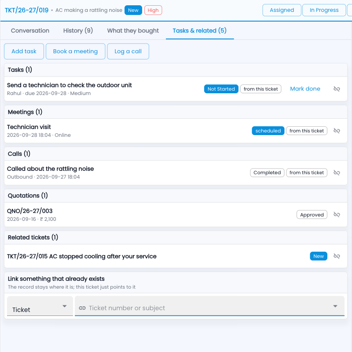Viewport: 352px width, 352px height.
Task: Click meeting time '2026-09-28 18:04 · Online'
Action: [x=39, y=135]
